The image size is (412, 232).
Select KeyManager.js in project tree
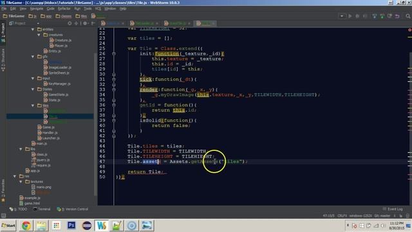click(57, 84)
